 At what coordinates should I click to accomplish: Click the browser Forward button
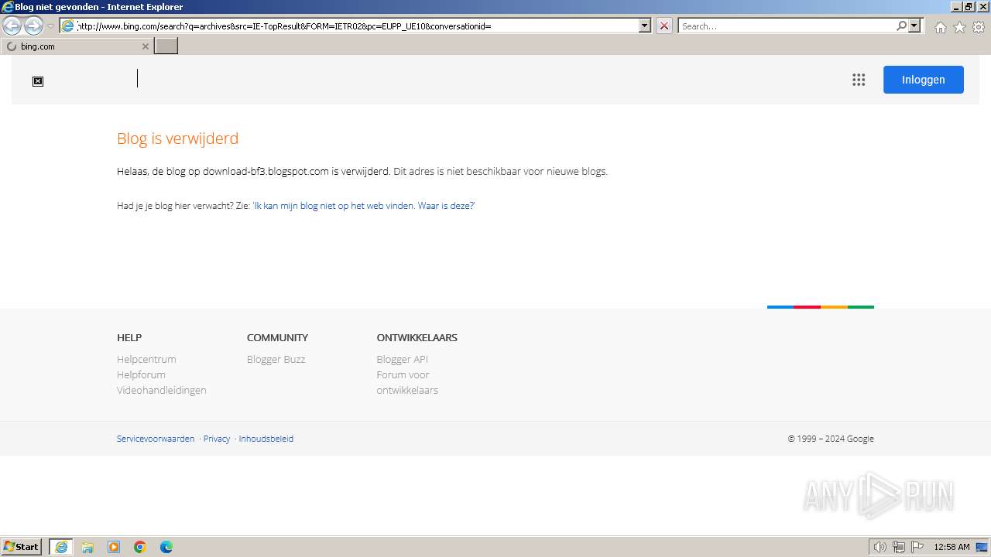(33, 26)
